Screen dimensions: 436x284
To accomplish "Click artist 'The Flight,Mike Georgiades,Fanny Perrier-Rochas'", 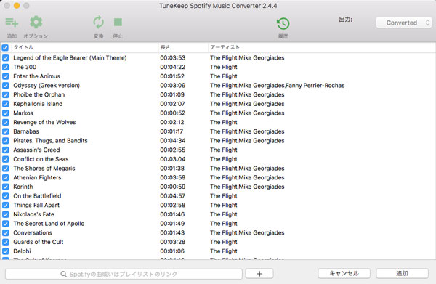I will click(278, 85).
